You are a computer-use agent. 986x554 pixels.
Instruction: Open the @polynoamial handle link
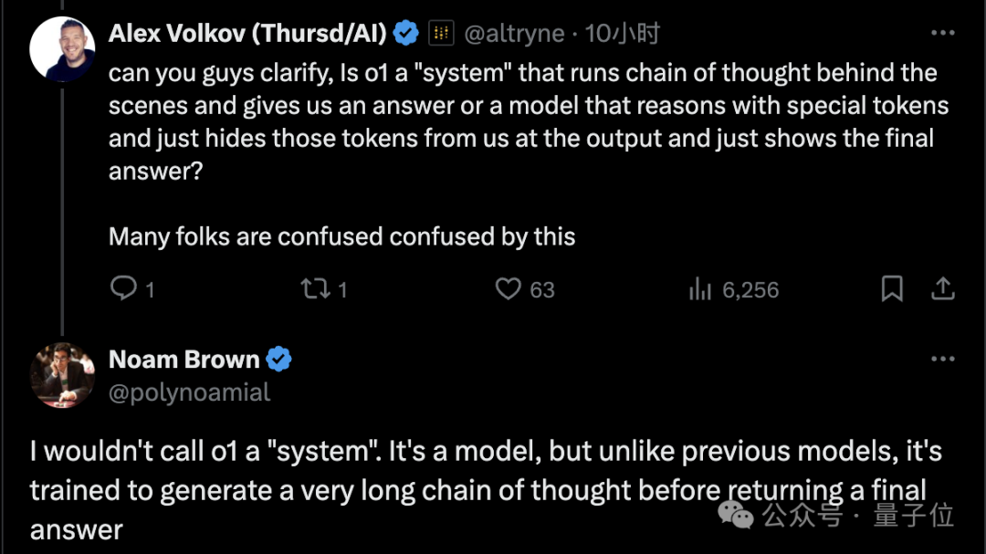click(x=189, y=392)
